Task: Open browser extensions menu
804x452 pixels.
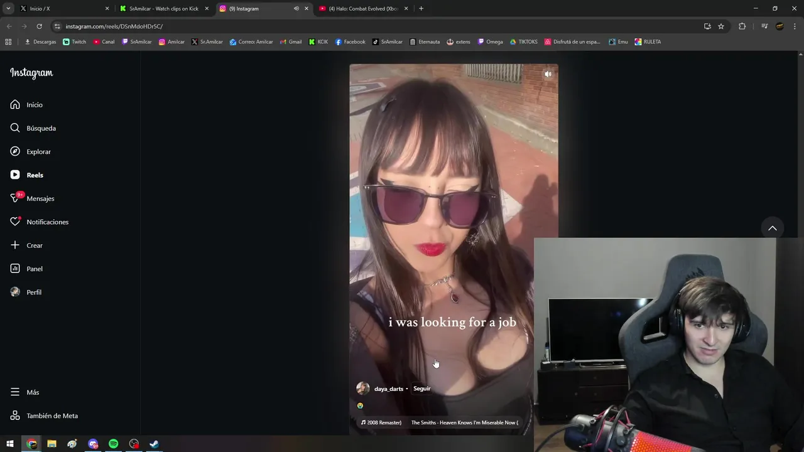Action: (742, 26)
